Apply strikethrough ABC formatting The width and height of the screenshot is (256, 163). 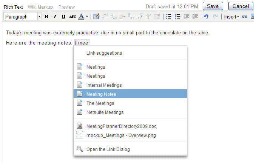click(72, 17)
